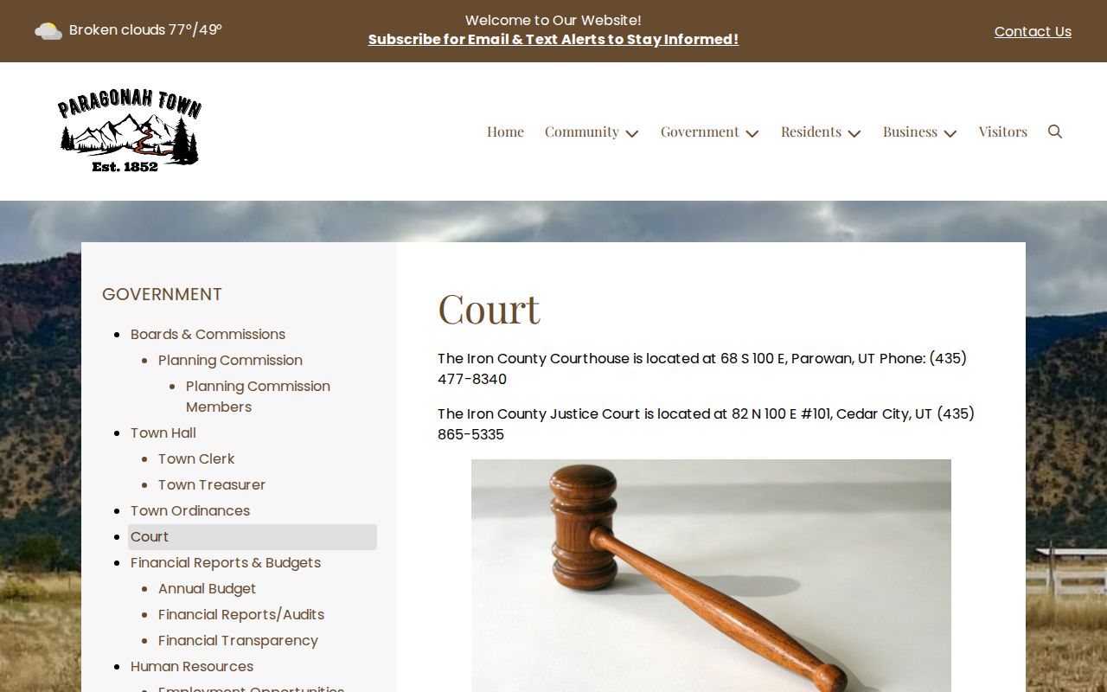Open Boards & Commissions in sidebar

click(x=208, y=334)
